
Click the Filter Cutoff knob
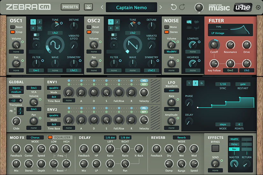coord(214,45)
